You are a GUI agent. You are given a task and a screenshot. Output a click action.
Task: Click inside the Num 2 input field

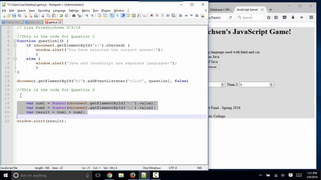click(254, 84)
